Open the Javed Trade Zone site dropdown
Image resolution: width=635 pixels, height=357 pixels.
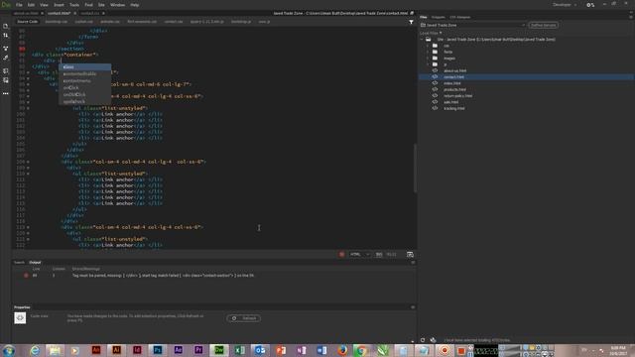[x=472, y=25]
